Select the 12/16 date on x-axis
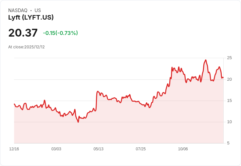241x166 pixels. click(x=14, y=149)
